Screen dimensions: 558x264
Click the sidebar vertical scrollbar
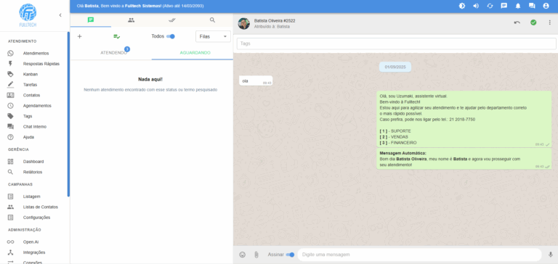click(68, 114)
